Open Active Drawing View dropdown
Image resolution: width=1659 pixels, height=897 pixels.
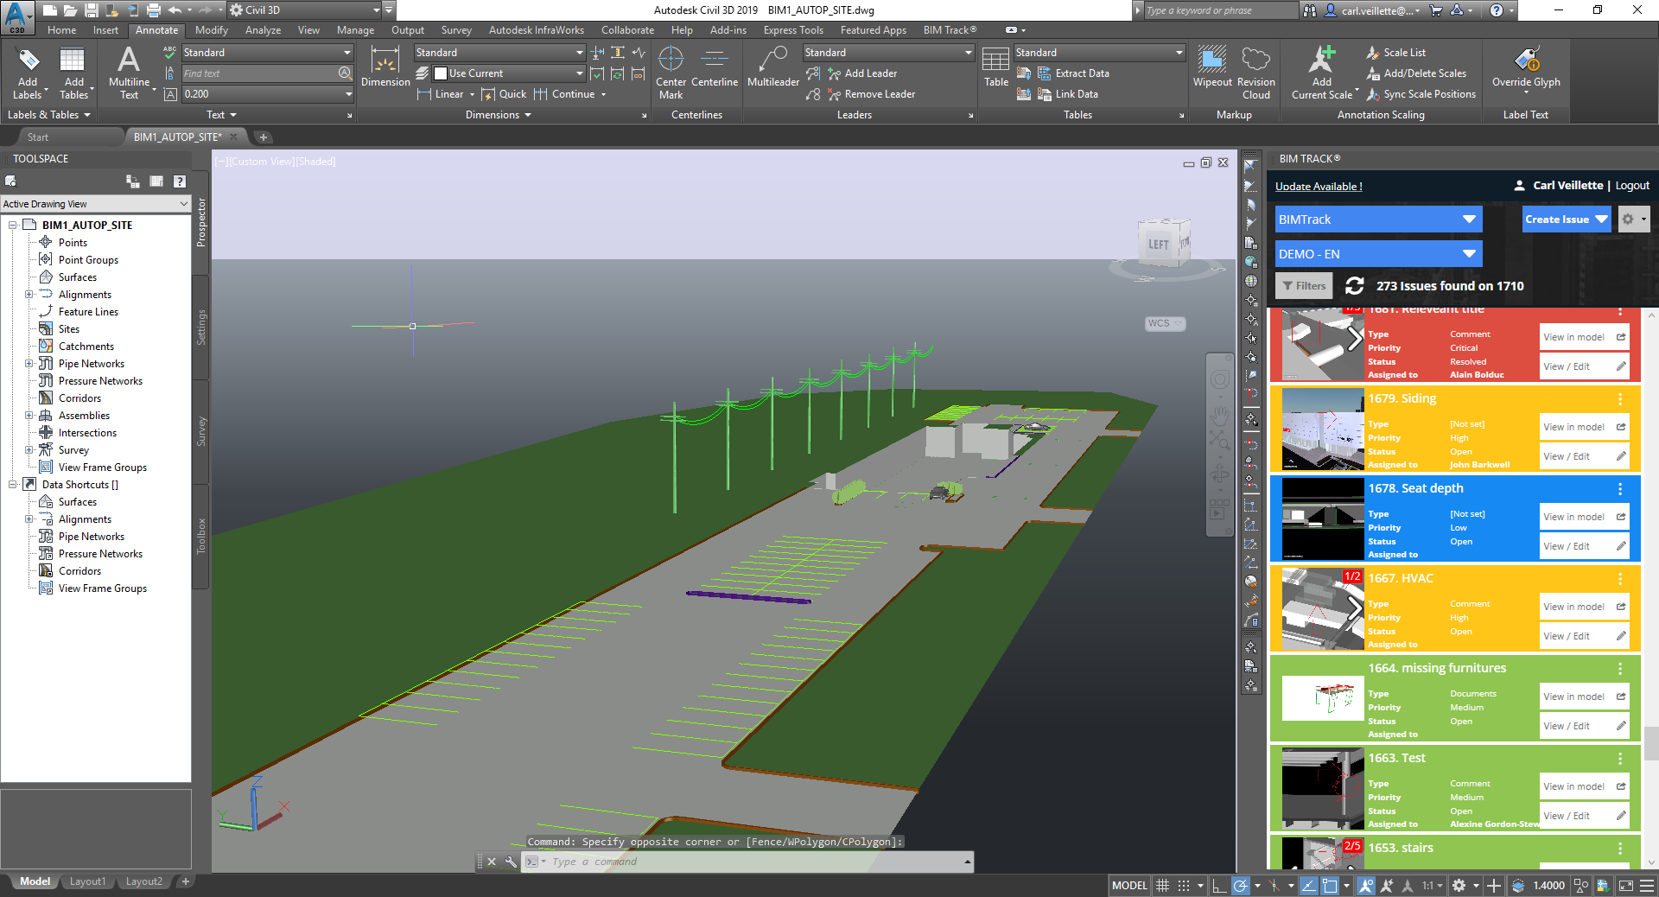[x=95, y=204]
